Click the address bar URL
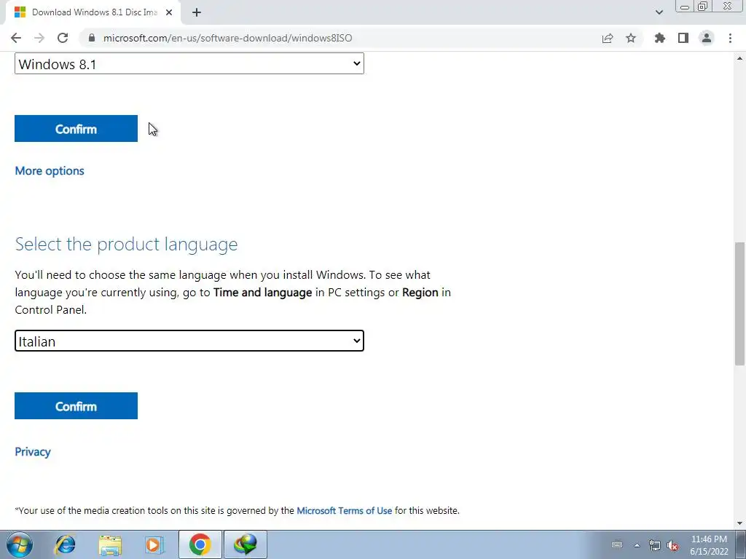The height and width of the screenshot is (559, 746). pos(227,38)
